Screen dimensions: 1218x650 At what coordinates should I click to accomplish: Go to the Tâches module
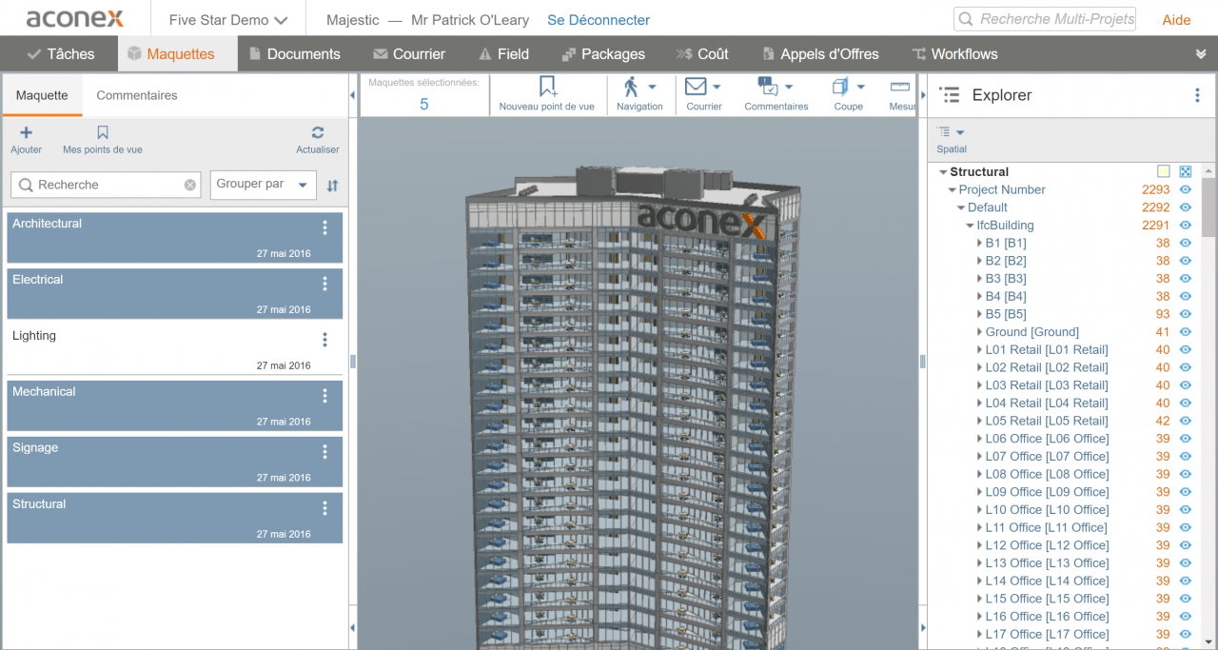(61, 54)
